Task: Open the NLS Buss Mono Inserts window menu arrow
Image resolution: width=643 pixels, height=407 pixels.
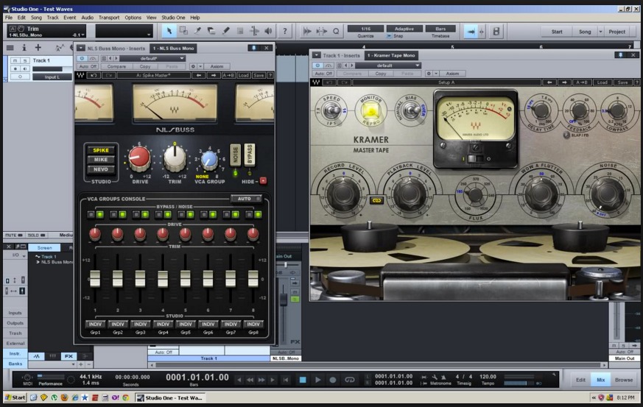Action: coord(81,48)
